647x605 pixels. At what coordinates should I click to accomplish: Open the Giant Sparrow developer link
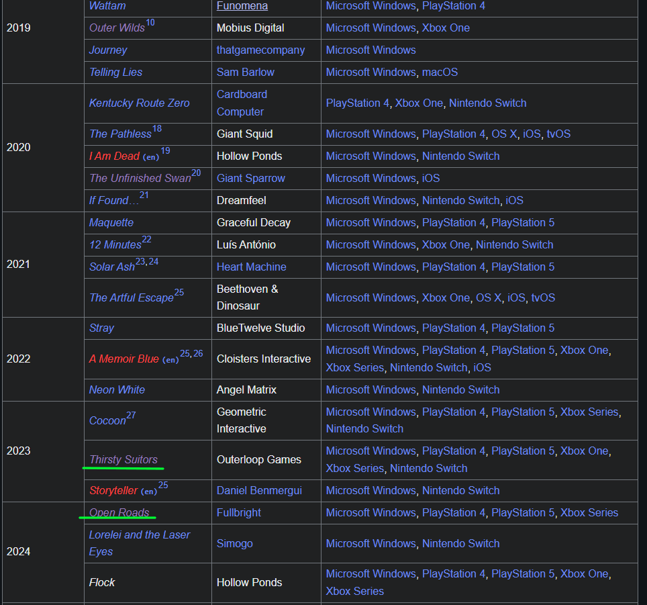[251, 179]
